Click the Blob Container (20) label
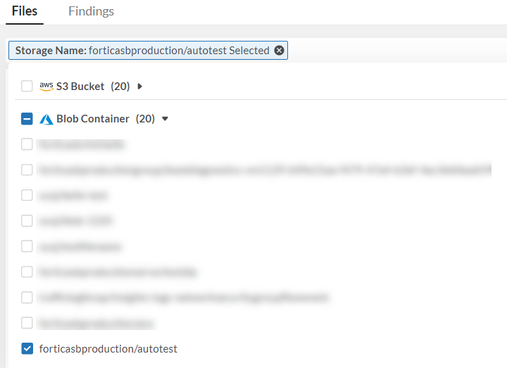Screen dimensions: 507x368 click(x=105, y=119)
